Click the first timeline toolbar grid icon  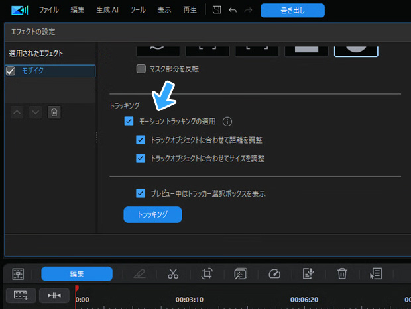click(18, 274)
